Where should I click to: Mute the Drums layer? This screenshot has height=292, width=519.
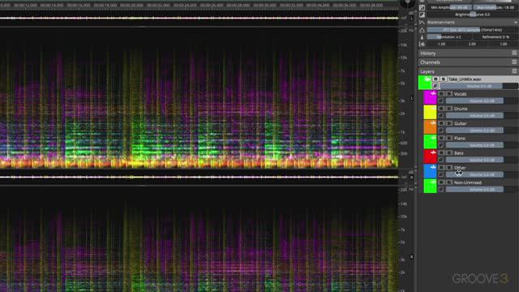(x=441, y=109)
